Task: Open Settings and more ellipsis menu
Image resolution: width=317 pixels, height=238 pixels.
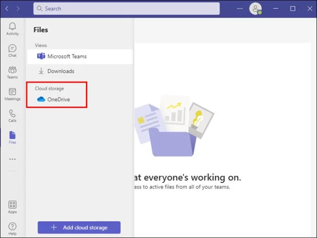Action: [x=240, y=8]
